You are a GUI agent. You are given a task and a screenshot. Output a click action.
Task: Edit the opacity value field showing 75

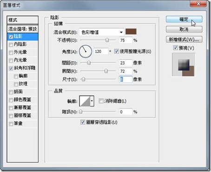tap(125, 40)
